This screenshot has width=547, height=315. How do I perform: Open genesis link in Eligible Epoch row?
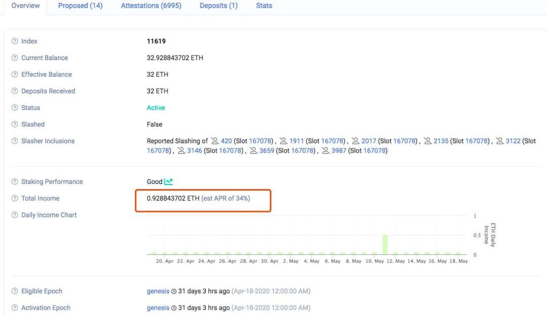pyautogui.click(x=158, y=291)
